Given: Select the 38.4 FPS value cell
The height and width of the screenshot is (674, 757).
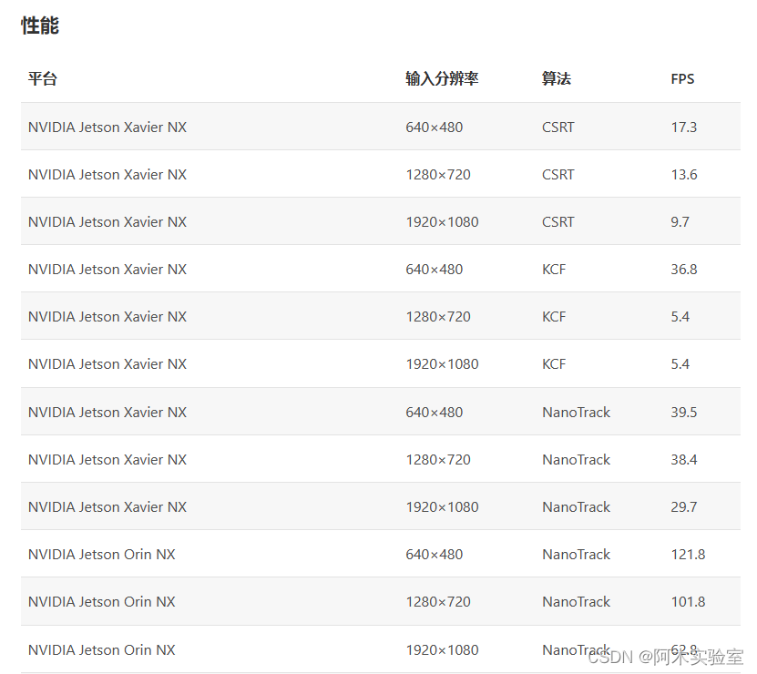Looking at the screenshot, I should 683,460.
